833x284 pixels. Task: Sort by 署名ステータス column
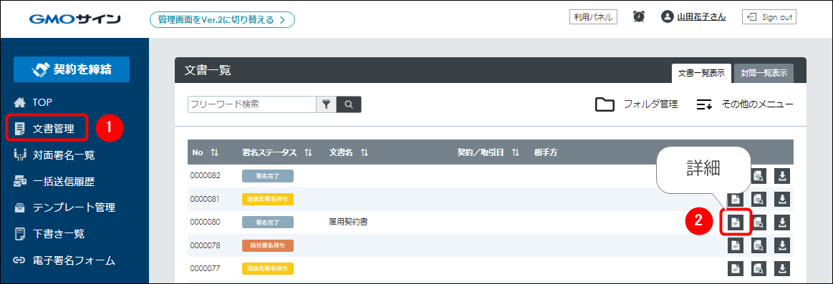coord(276,152)
